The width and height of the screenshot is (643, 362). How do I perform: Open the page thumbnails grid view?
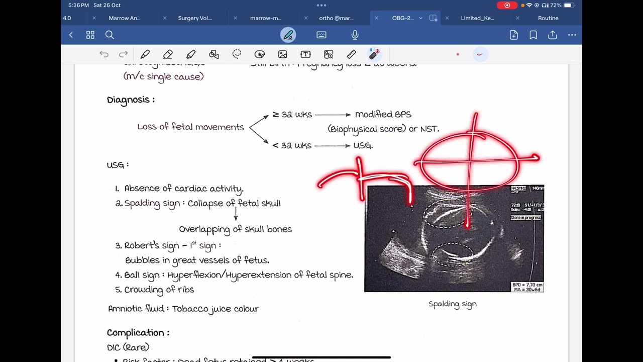(90, 35)
